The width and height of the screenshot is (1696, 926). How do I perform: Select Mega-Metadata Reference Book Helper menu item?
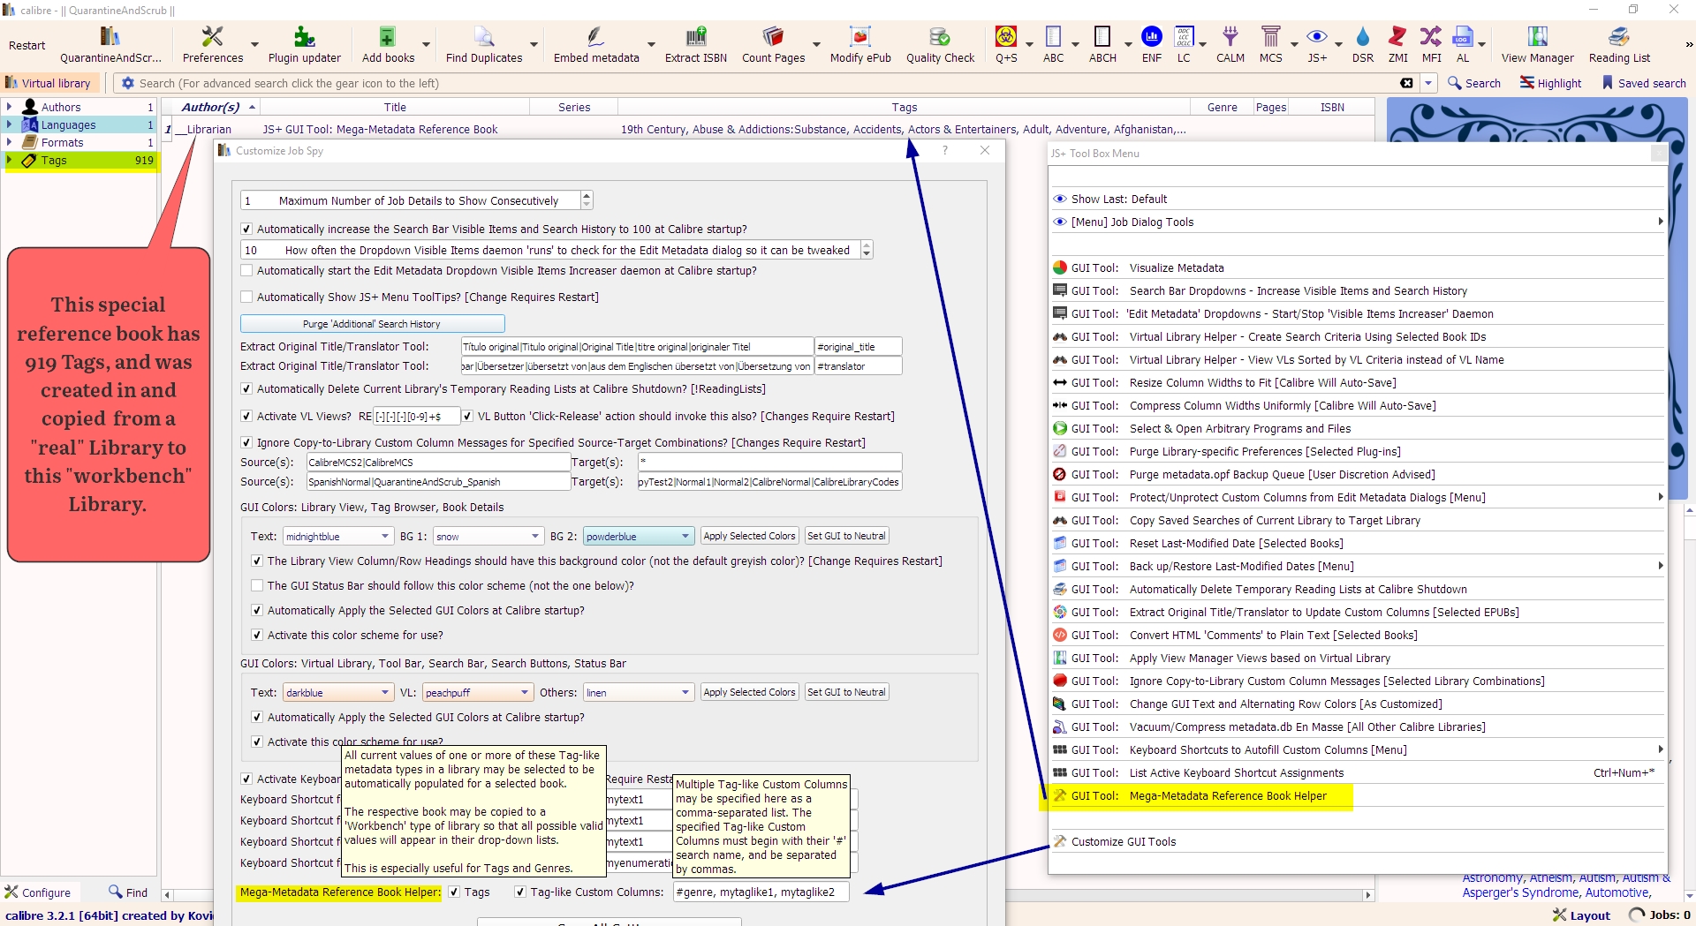point(1227,796)
